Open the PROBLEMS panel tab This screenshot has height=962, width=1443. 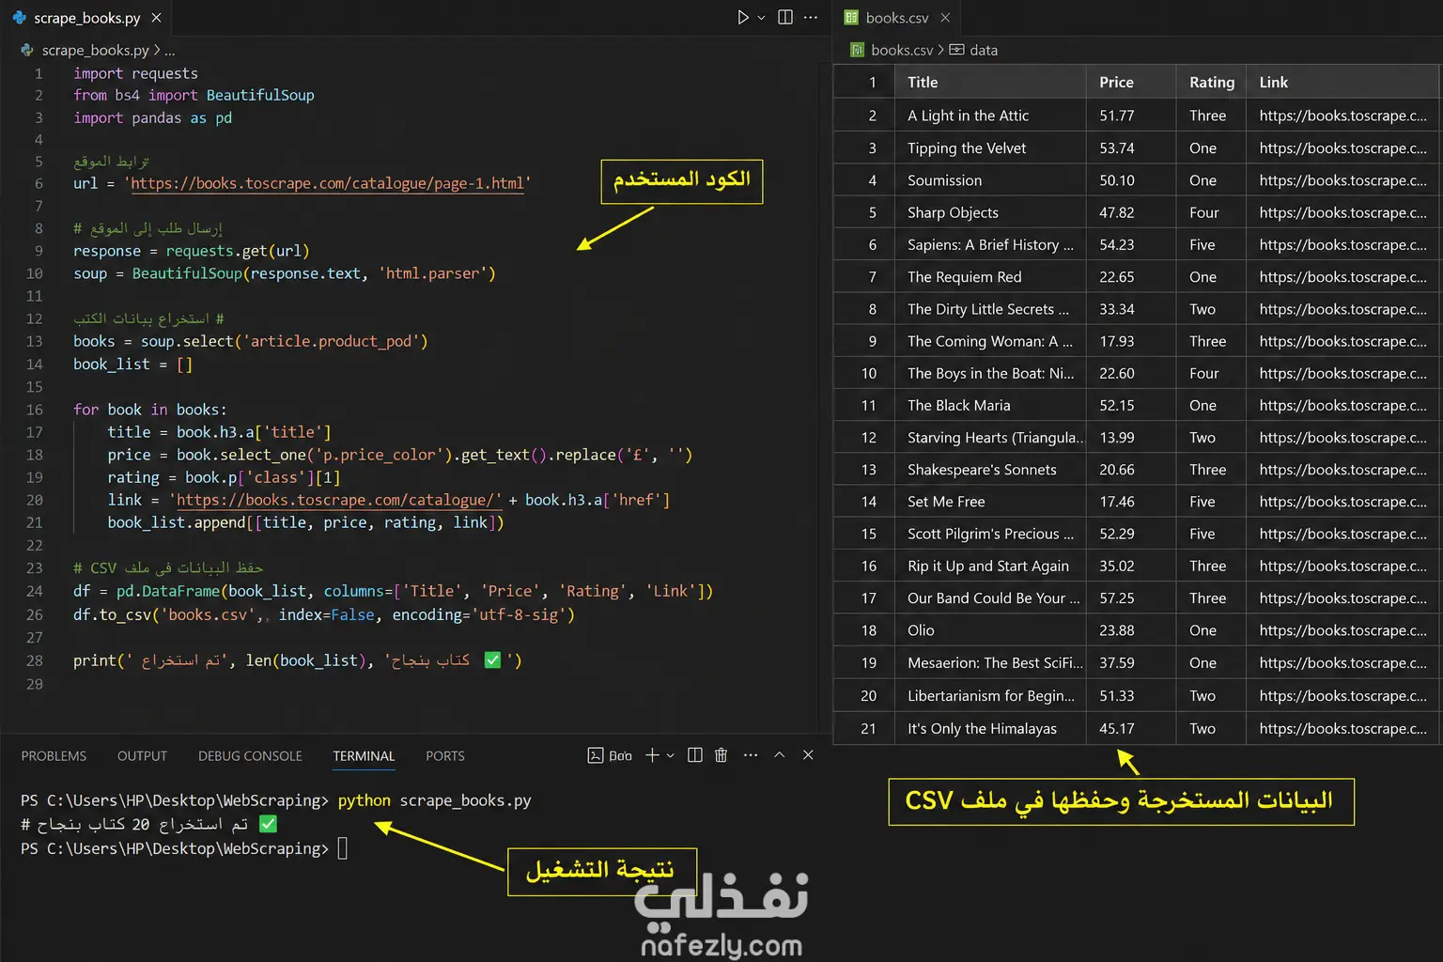(x=54, y=756)
